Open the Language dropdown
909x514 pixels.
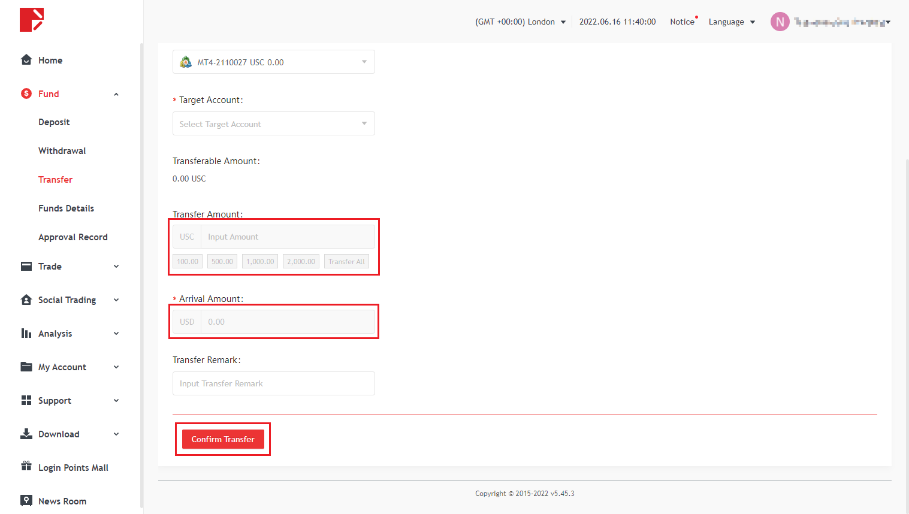pyautogui.click(x=731, y=22)
